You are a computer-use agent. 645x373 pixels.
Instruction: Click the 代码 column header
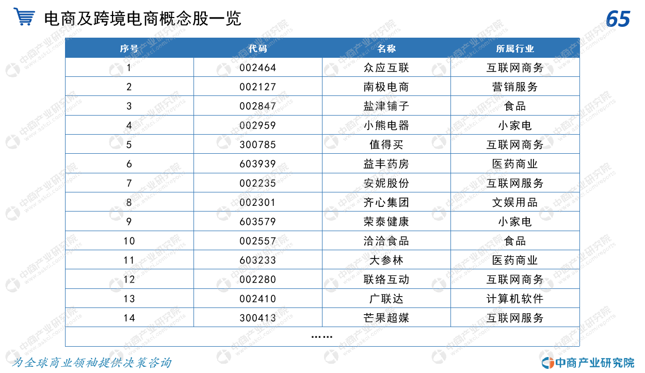point(257,48)
